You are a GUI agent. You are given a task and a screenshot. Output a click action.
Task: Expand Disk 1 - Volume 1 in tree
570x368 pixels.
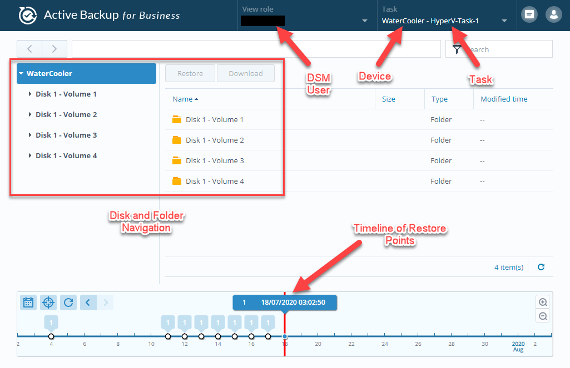click(30, 94)
